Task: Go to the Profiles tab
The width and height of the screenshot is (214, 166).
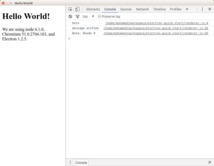Action: pyautogui.click(x=176, y=9)
